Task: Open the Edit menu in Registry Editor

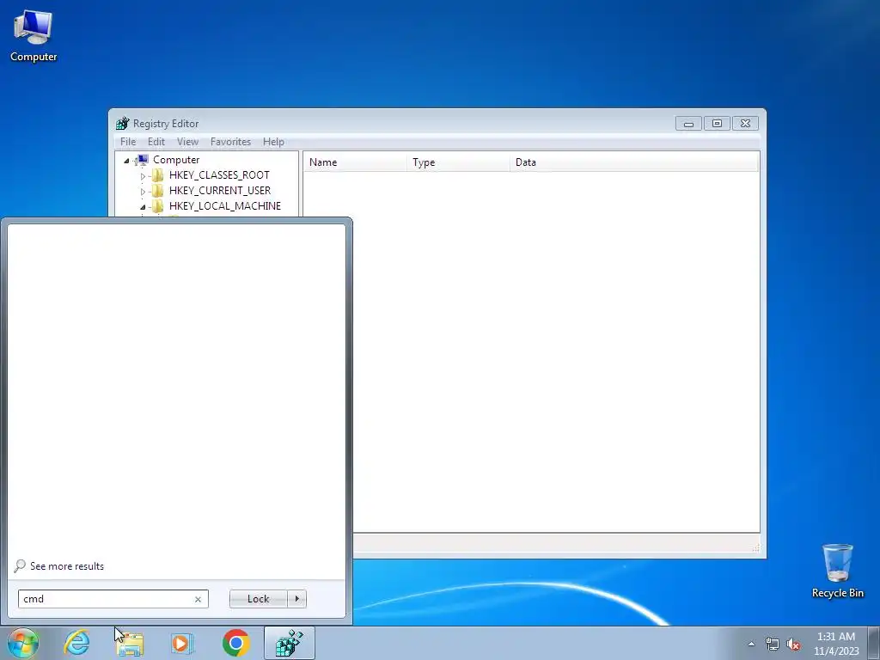Action: tap(156, 142)
